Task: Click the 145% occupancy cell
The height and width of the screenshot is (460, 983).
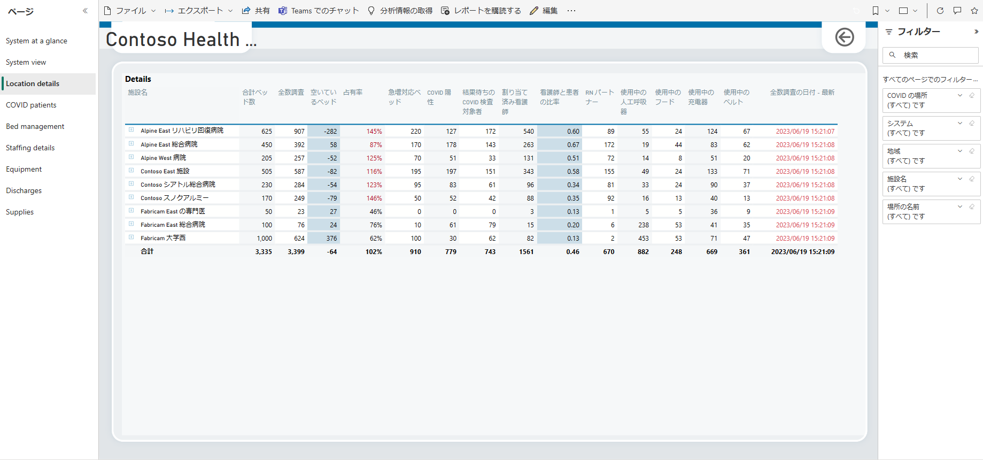Action: [x=374, y=131]
